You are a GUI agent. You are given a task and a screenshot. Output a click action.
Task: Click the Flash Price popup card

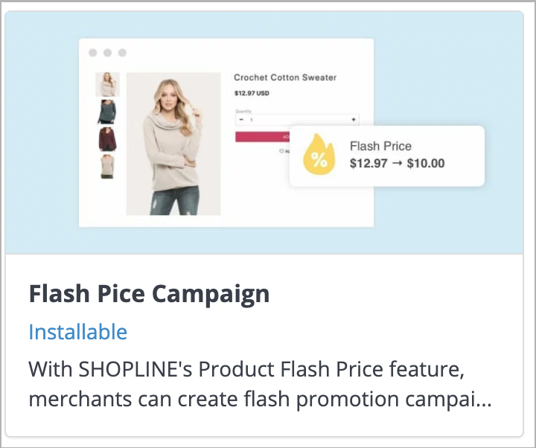[387, 156]
